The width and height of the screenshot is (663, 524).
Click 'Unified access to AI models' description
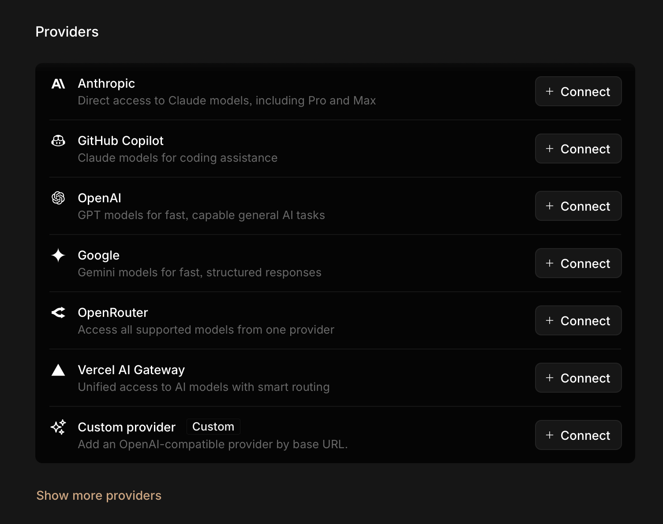203,387
